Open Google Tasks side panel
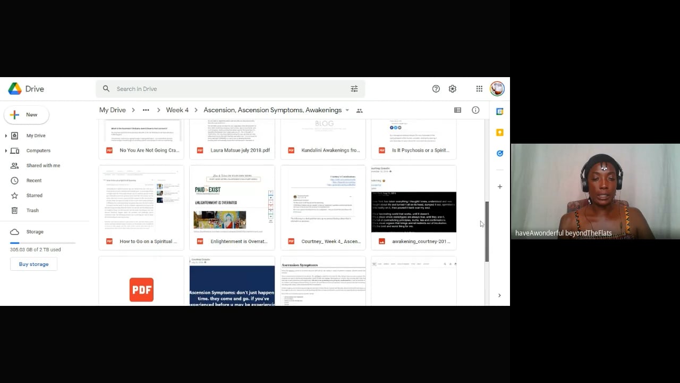Screen dimensions: 680x383 point(499,153)
